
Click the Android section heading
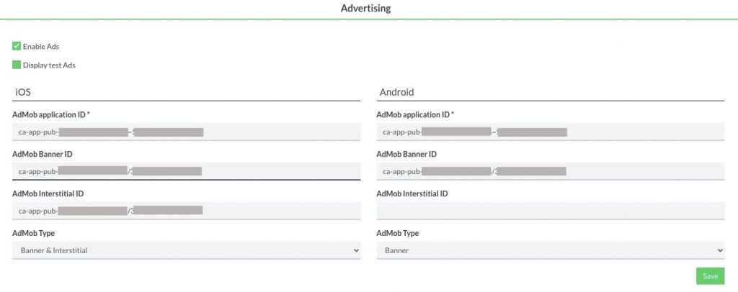396,92
